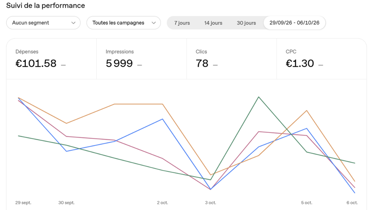This screenshot has height=210, width=371.
Task: Click the Clics metric card
Action: [231, 59]
